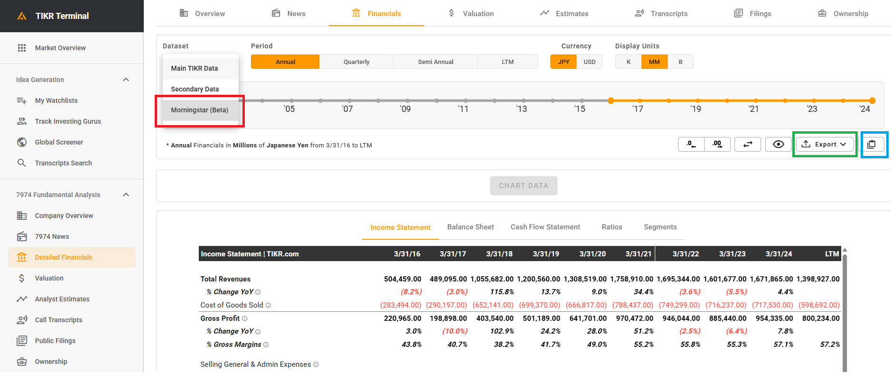Click the timeline end handle at '24
The height and width of the screenshot is (381, 891).
[872, 100]
